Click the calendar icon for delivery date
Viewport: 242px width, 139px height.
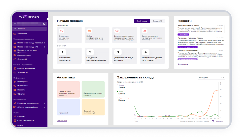(x=89, y=31)
